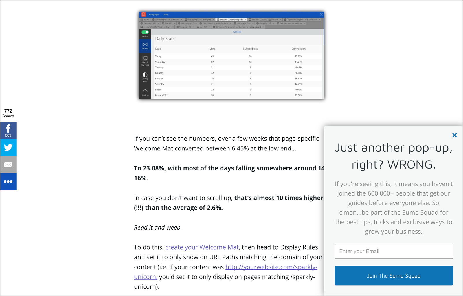Click the 772 Shares counter

coord(8,113)
